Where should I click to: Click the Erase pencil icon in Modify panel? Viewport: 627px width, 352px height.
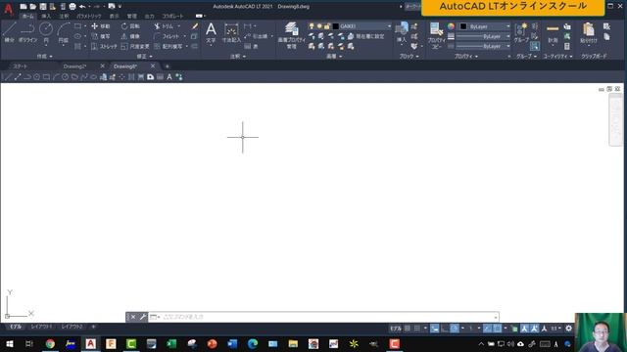(195, 26)
